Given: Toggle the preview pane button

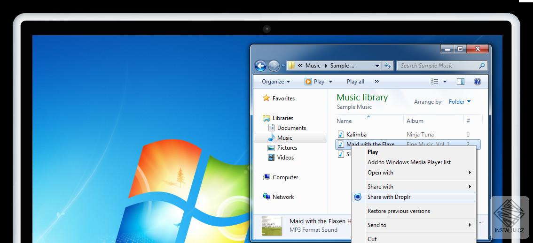Looking at the screenshot, I should click(461, 82).
